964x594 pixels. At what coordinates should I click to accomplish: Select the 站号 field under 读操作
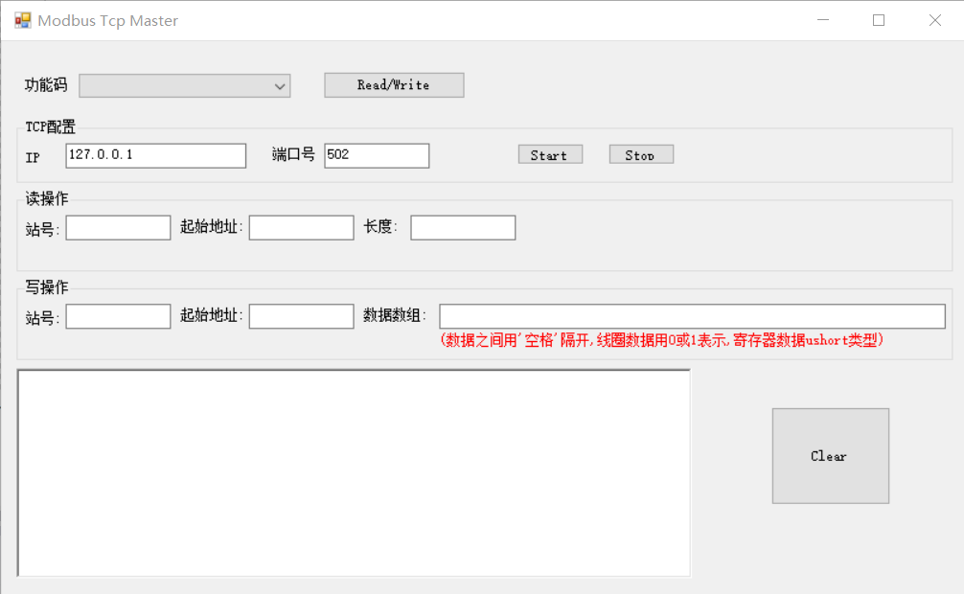click(x=118, y=228)
